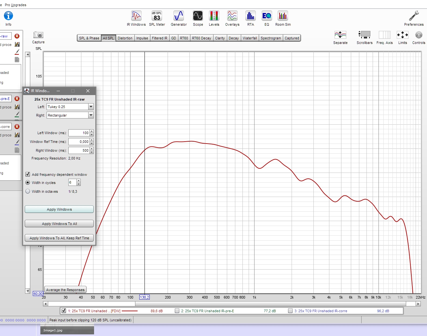
Task: Click horizontal scrollbar left arrow
Action: tap(46, 304)
